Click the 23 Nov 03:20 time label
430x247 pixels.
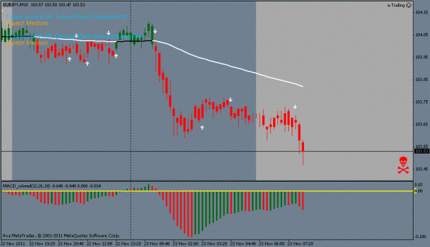point(214,244)
